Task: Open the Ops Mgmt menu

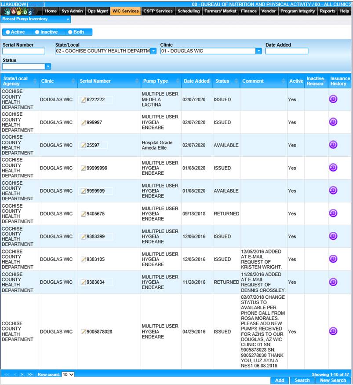Action: (98, 11)
